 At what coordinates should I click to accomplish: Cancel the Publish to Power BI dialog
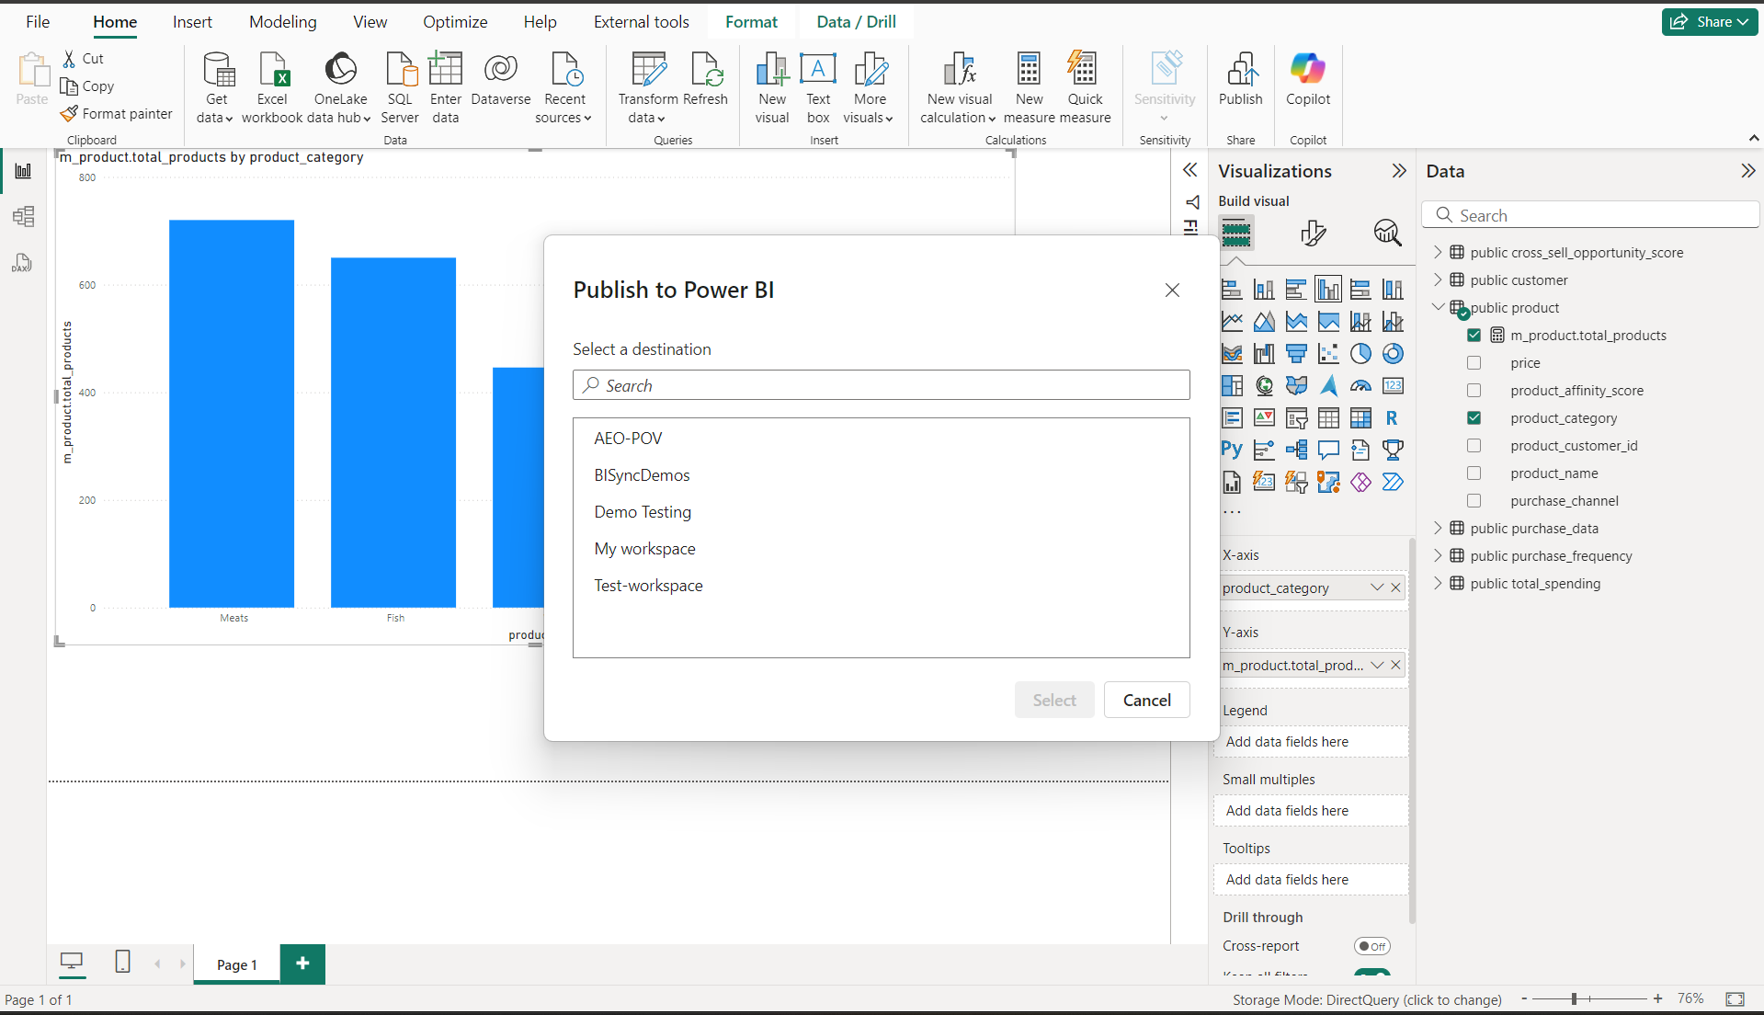[1146, 700]
